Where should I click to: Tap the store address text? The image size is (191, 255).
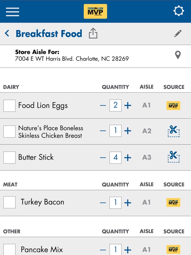(x=72, y=59)
